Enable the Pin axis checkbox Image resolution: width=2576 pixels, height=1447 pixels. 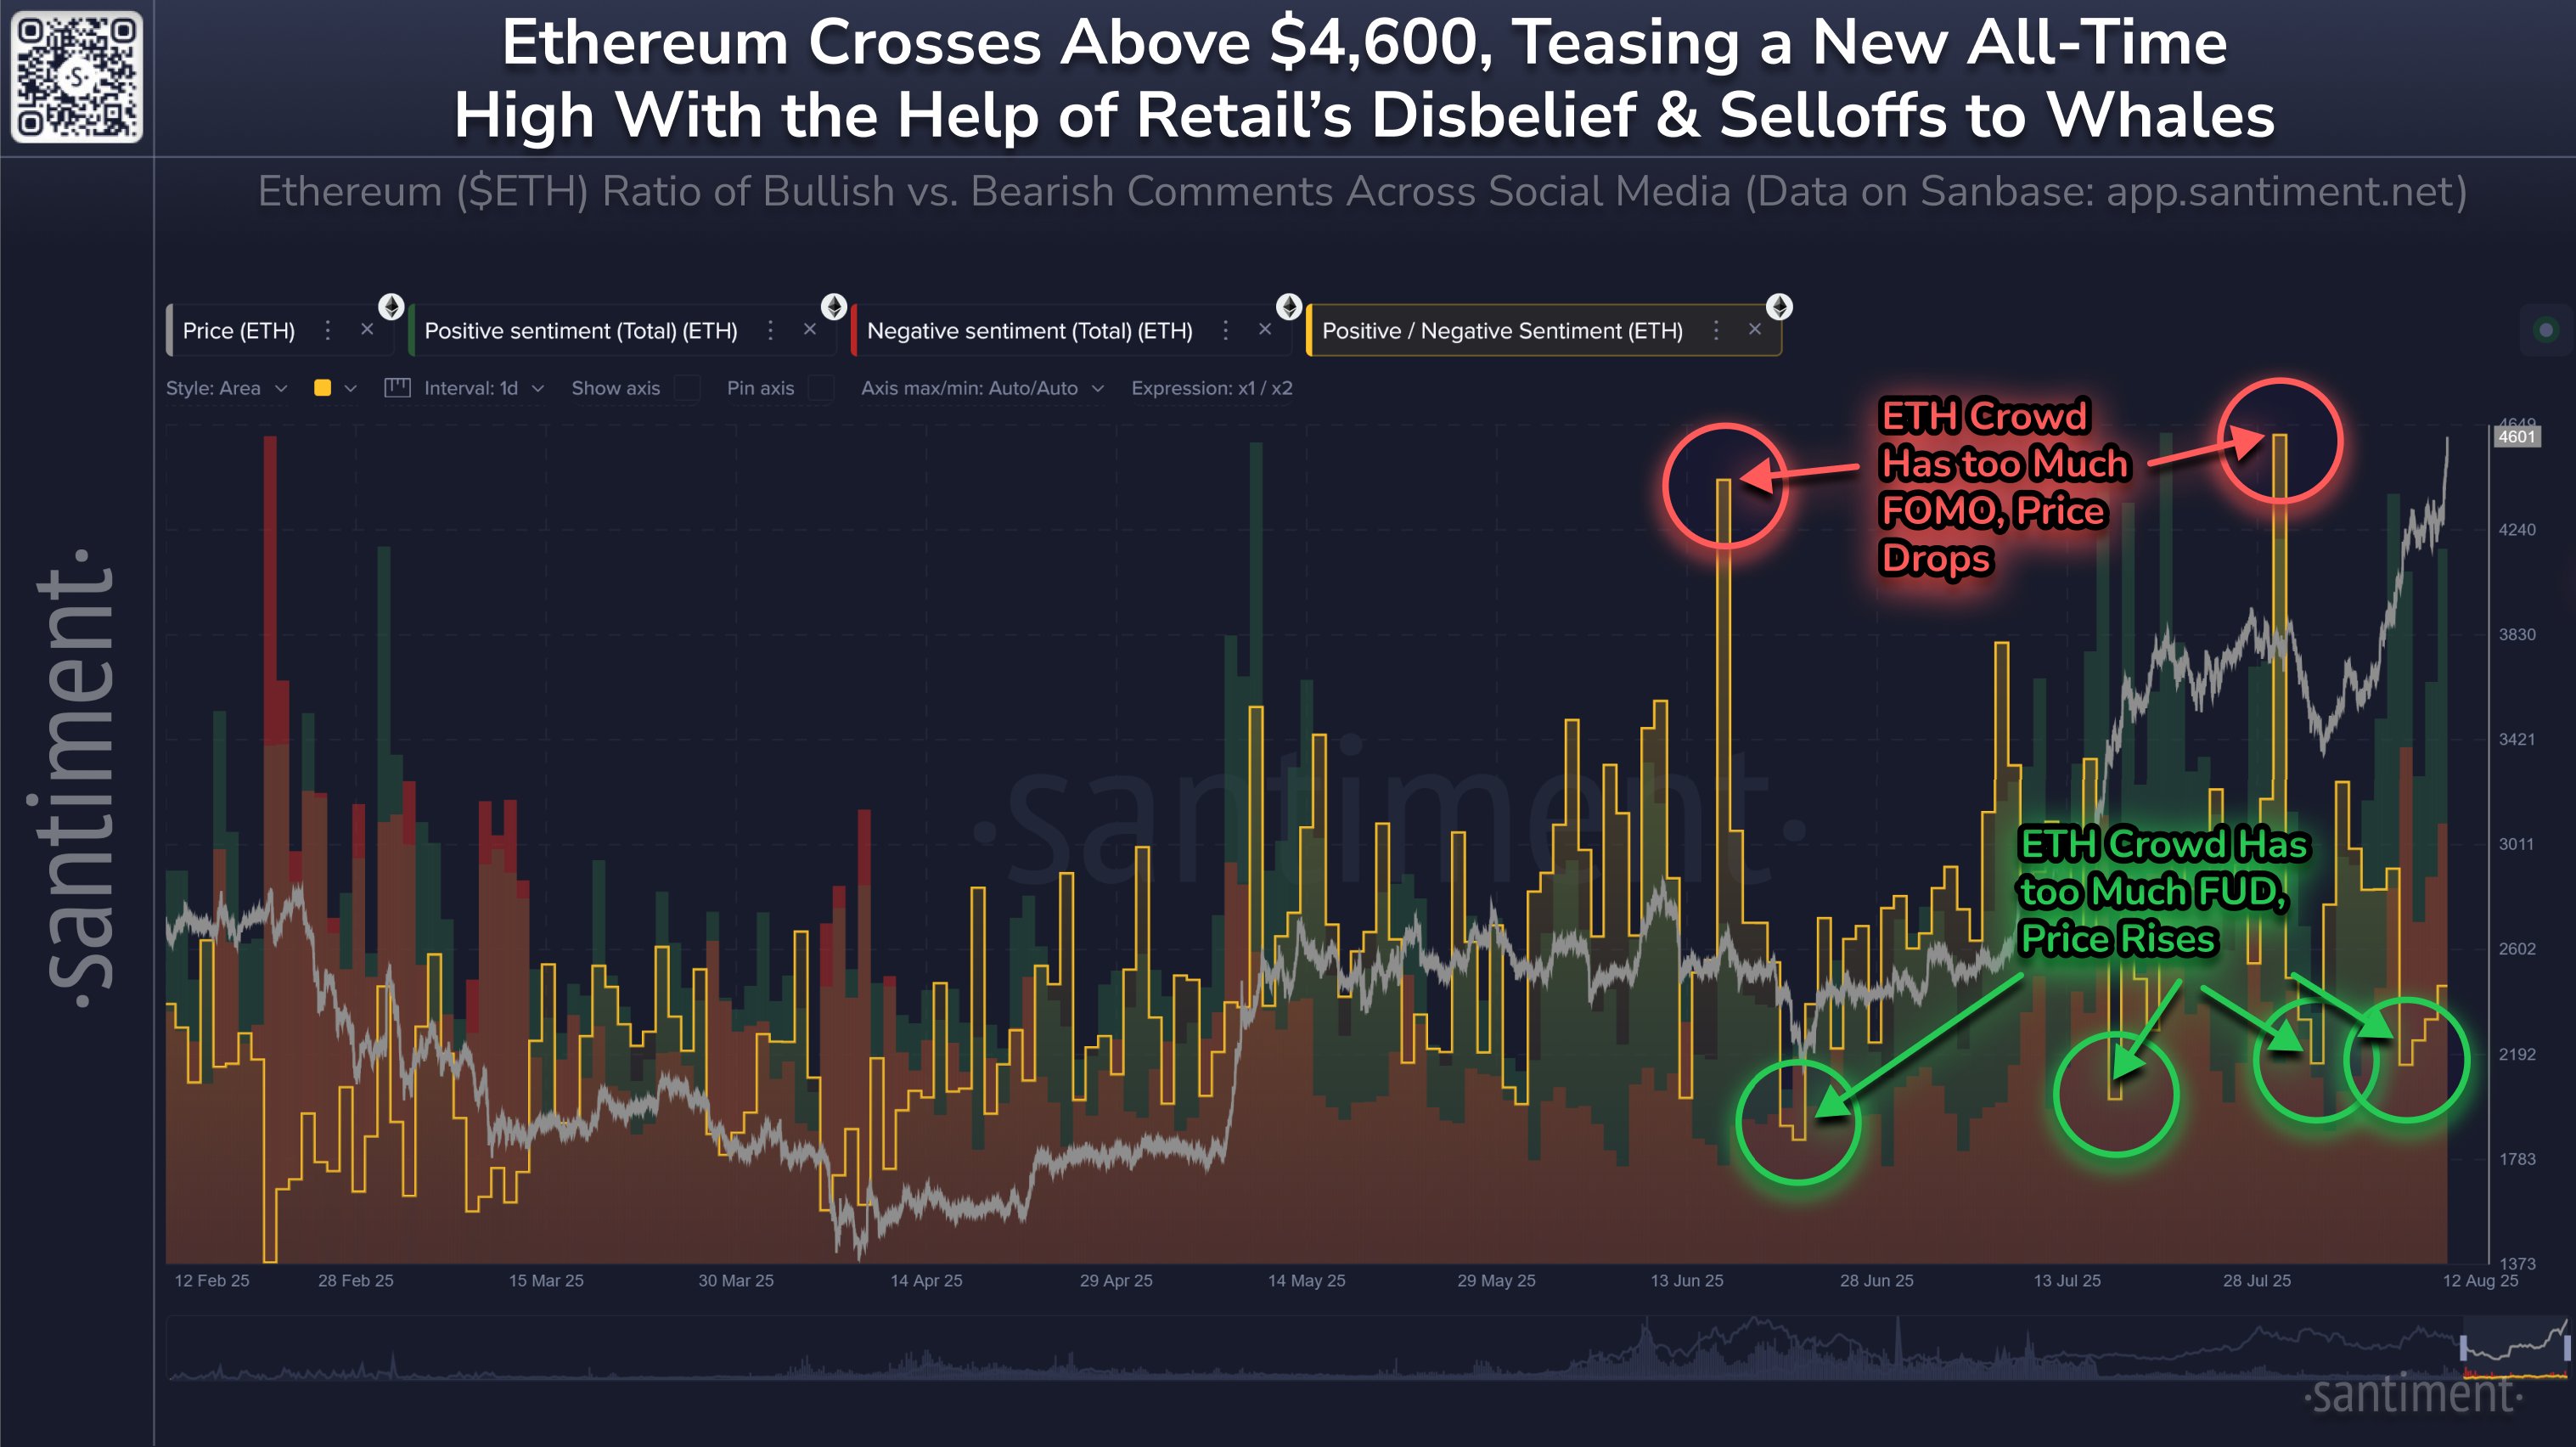(820, 388)
